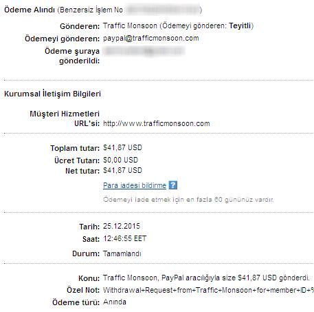This screenshot has height=312, width=314.
Task: Click the 60-day refund notice text
Action: 188,200
